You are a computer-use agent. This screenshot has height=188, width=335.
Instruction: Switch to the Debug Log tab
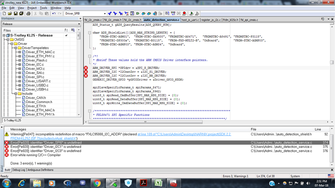point(18,170)
